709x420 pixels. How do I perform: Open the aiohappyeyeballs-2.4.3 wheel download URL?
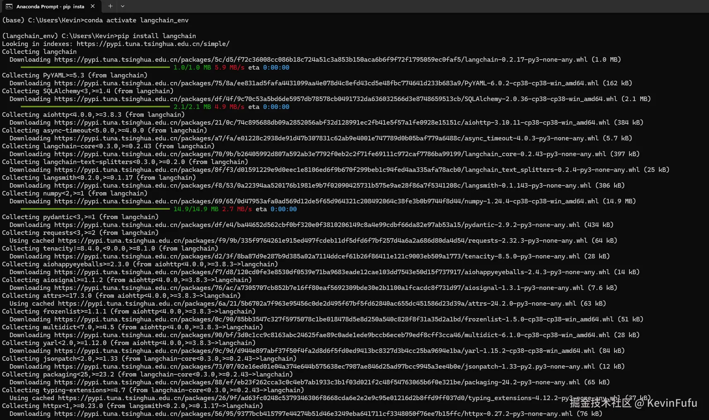point(332,272)
